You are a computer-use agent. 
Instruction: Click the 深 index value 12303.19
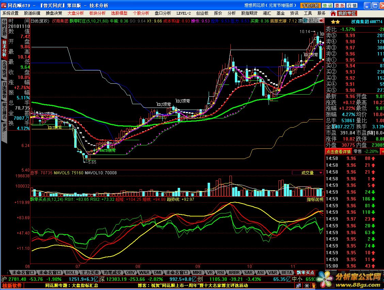point(116,279)
